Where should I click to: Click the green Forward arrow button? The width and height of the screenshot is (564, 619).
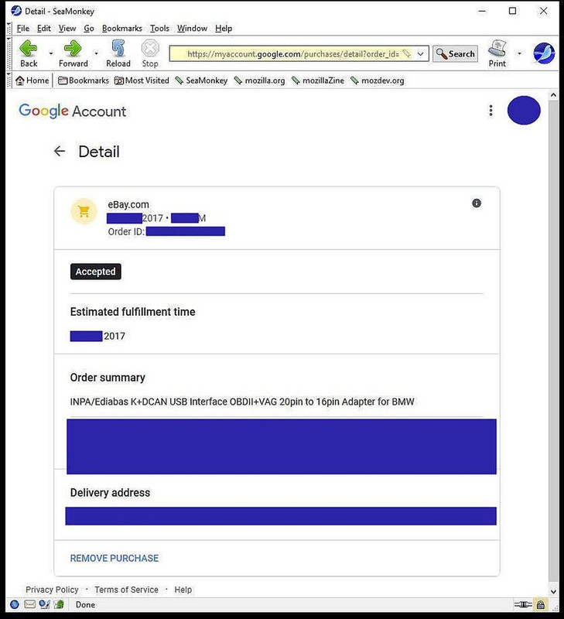73,53
